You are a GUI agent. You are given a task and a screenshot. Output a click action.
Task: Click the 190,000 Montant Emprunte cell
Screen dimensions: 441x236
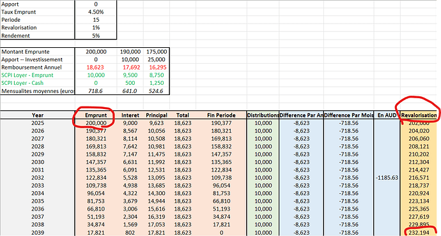coord(130,52)
